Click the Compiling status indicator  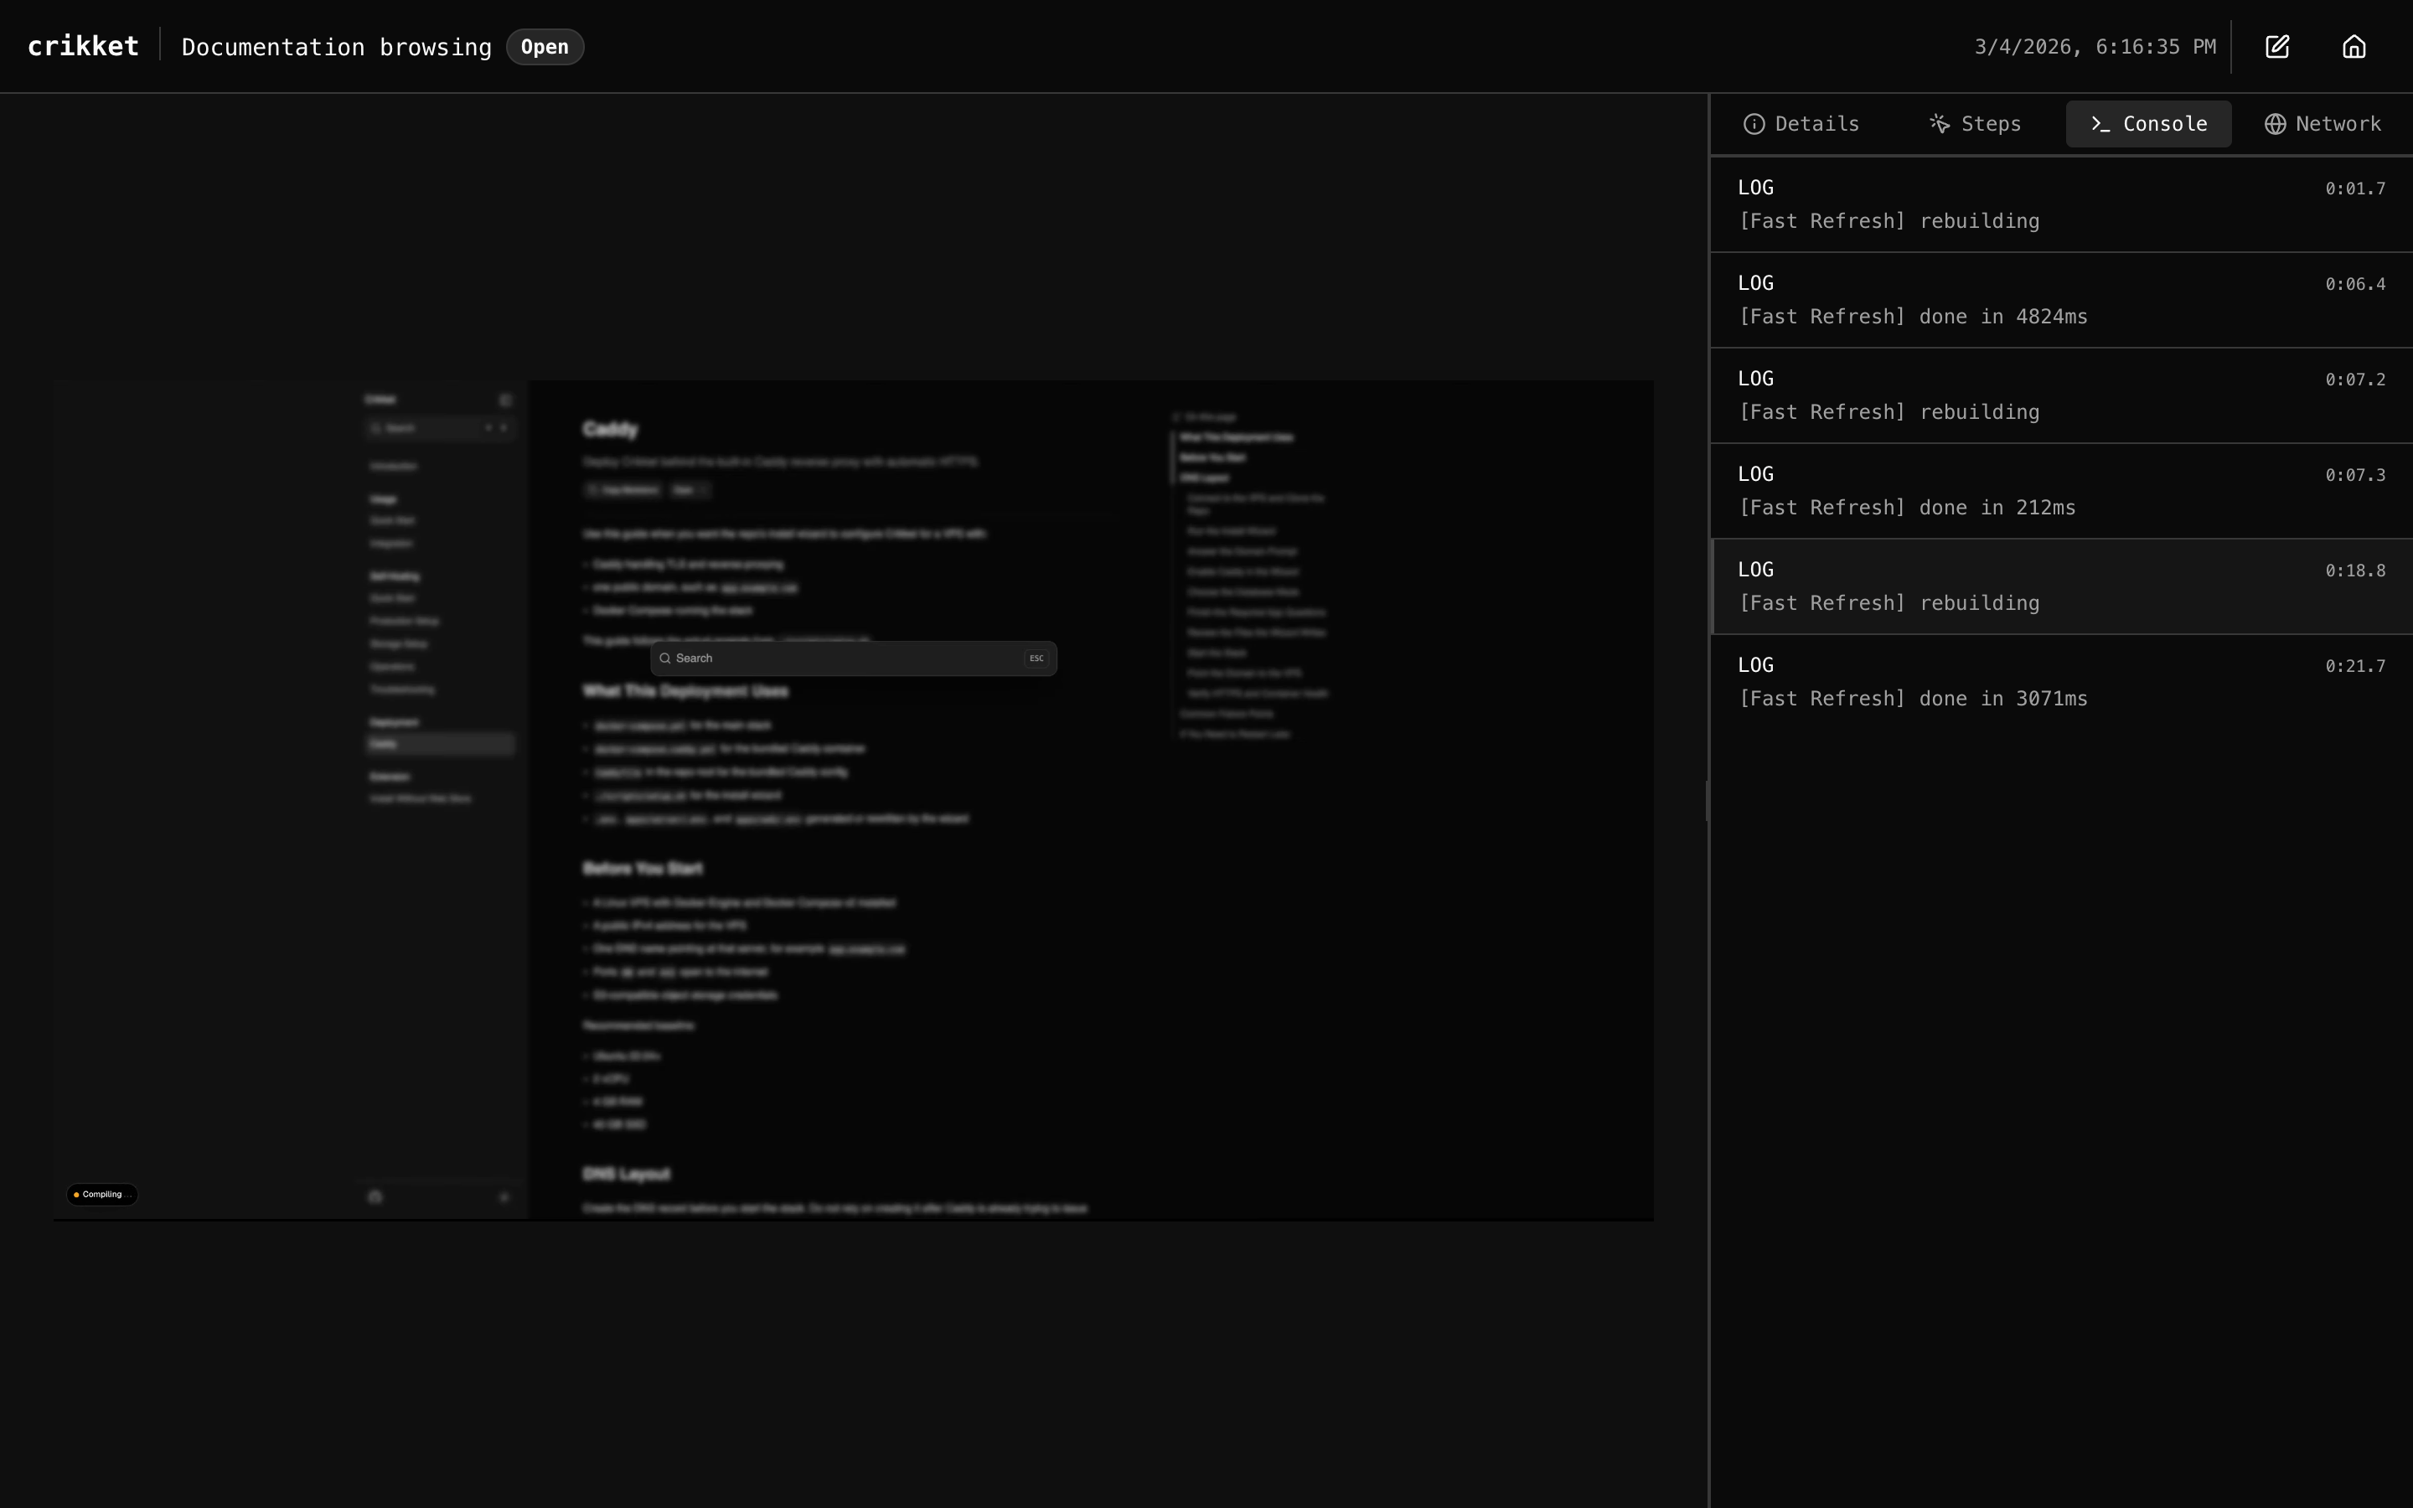tap(101, 1194)
